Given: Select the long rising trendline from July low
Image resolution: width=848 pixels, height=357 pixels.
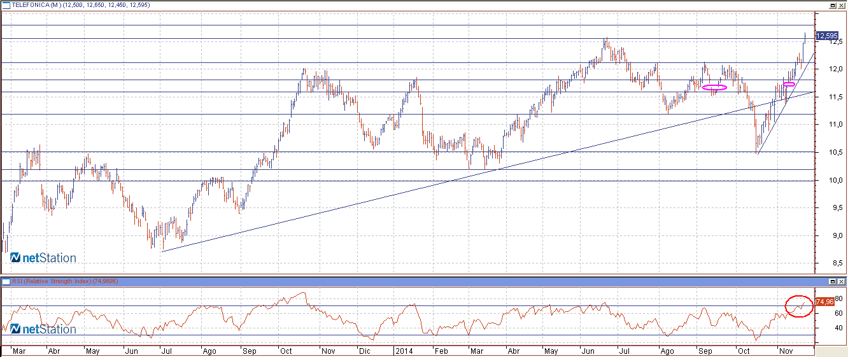Looking at the screenshot, I should [x=488, y=172].
